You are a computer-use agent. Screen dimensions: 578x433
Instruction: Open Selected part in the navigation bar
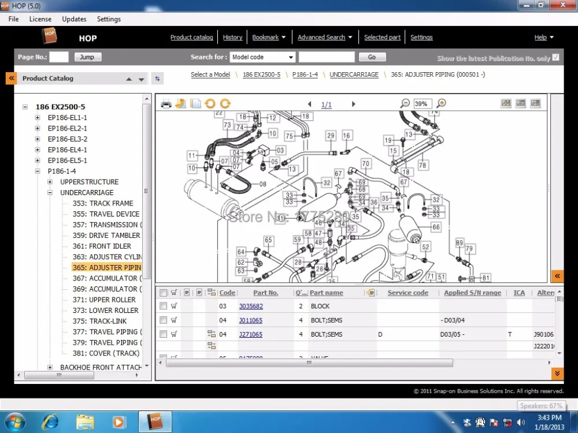pyautogui.click(x=382, y=37)
